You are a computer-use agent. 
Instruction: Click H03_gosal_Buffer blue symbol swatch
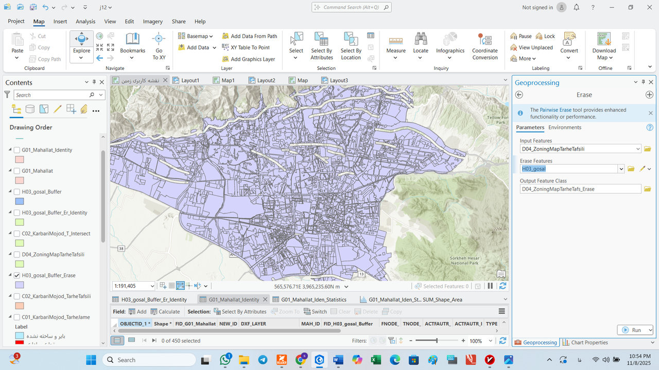[19, 201]
